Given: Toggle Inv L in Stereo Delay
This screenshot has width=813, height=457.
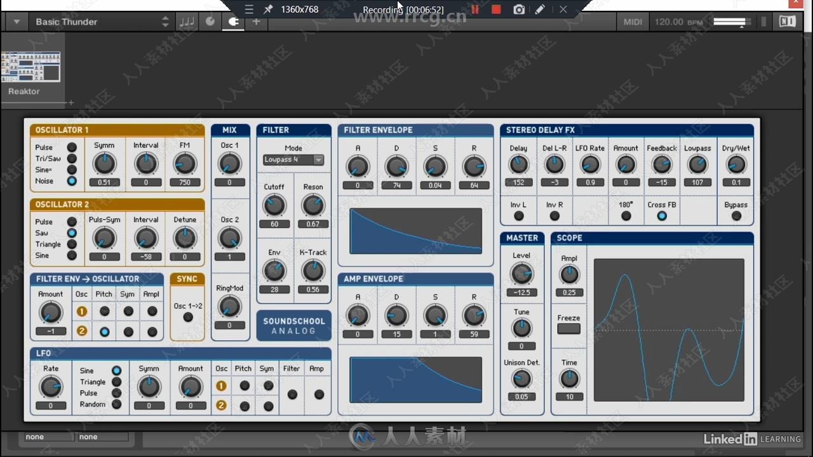Looking at the screenshot, I should [x=518, y=216].
